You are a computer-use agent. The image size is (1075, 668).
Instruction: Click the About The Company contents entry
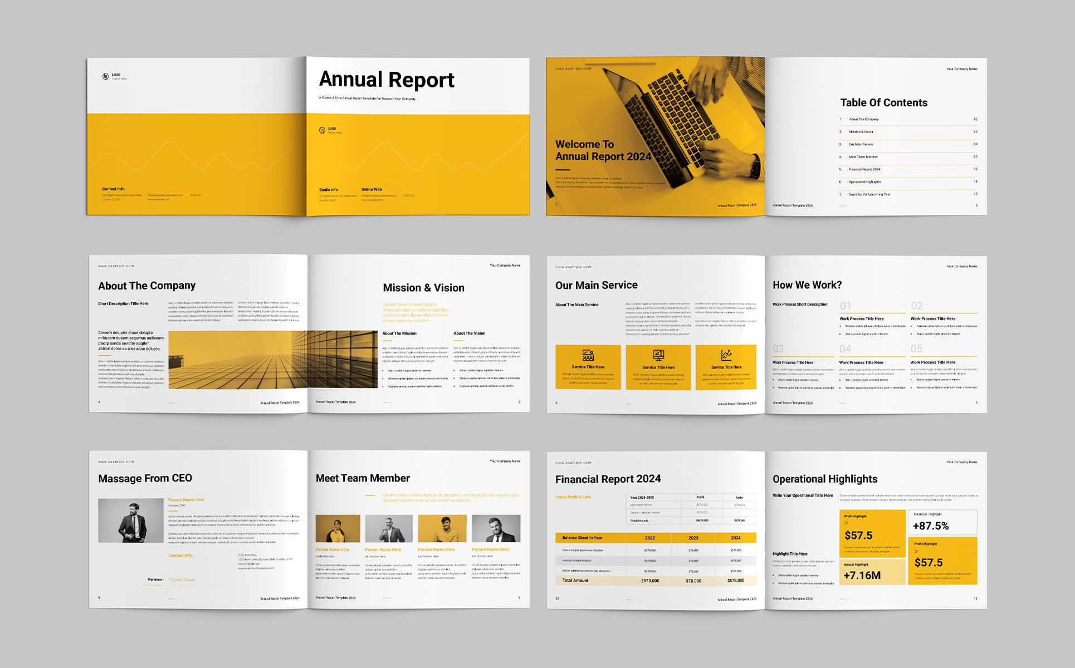click(x=863, y=119)
